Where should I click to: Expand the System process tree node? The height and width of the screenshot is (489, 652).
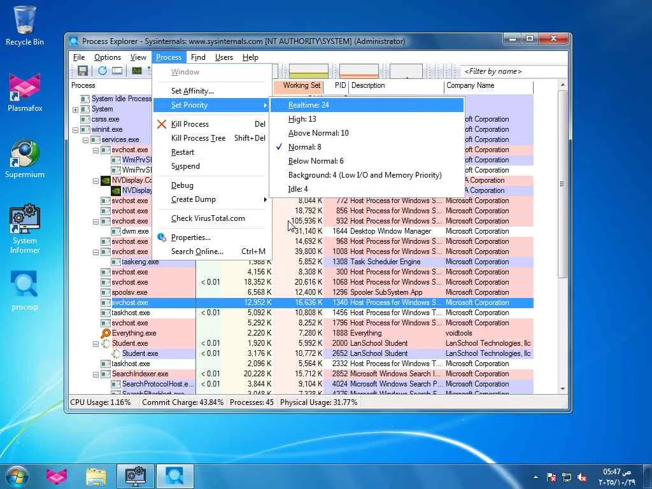75,110
